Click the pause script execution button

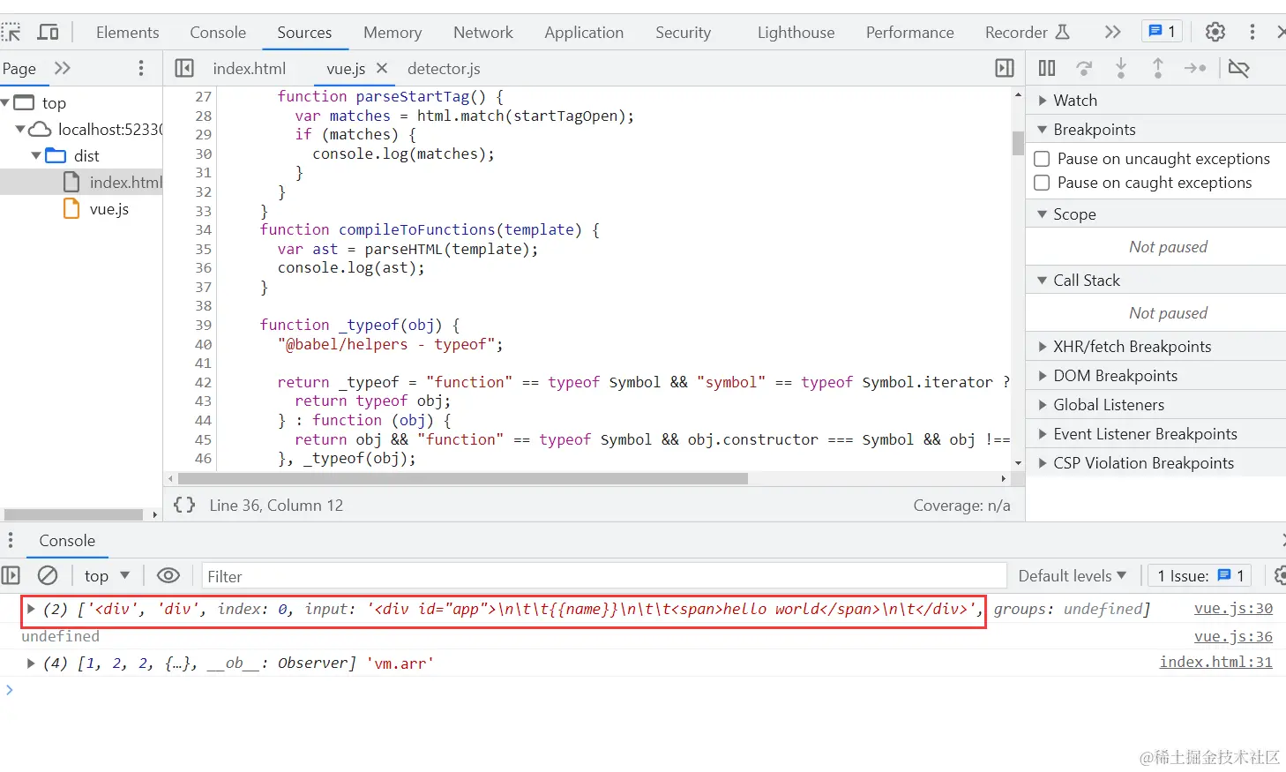[1047, 68]
